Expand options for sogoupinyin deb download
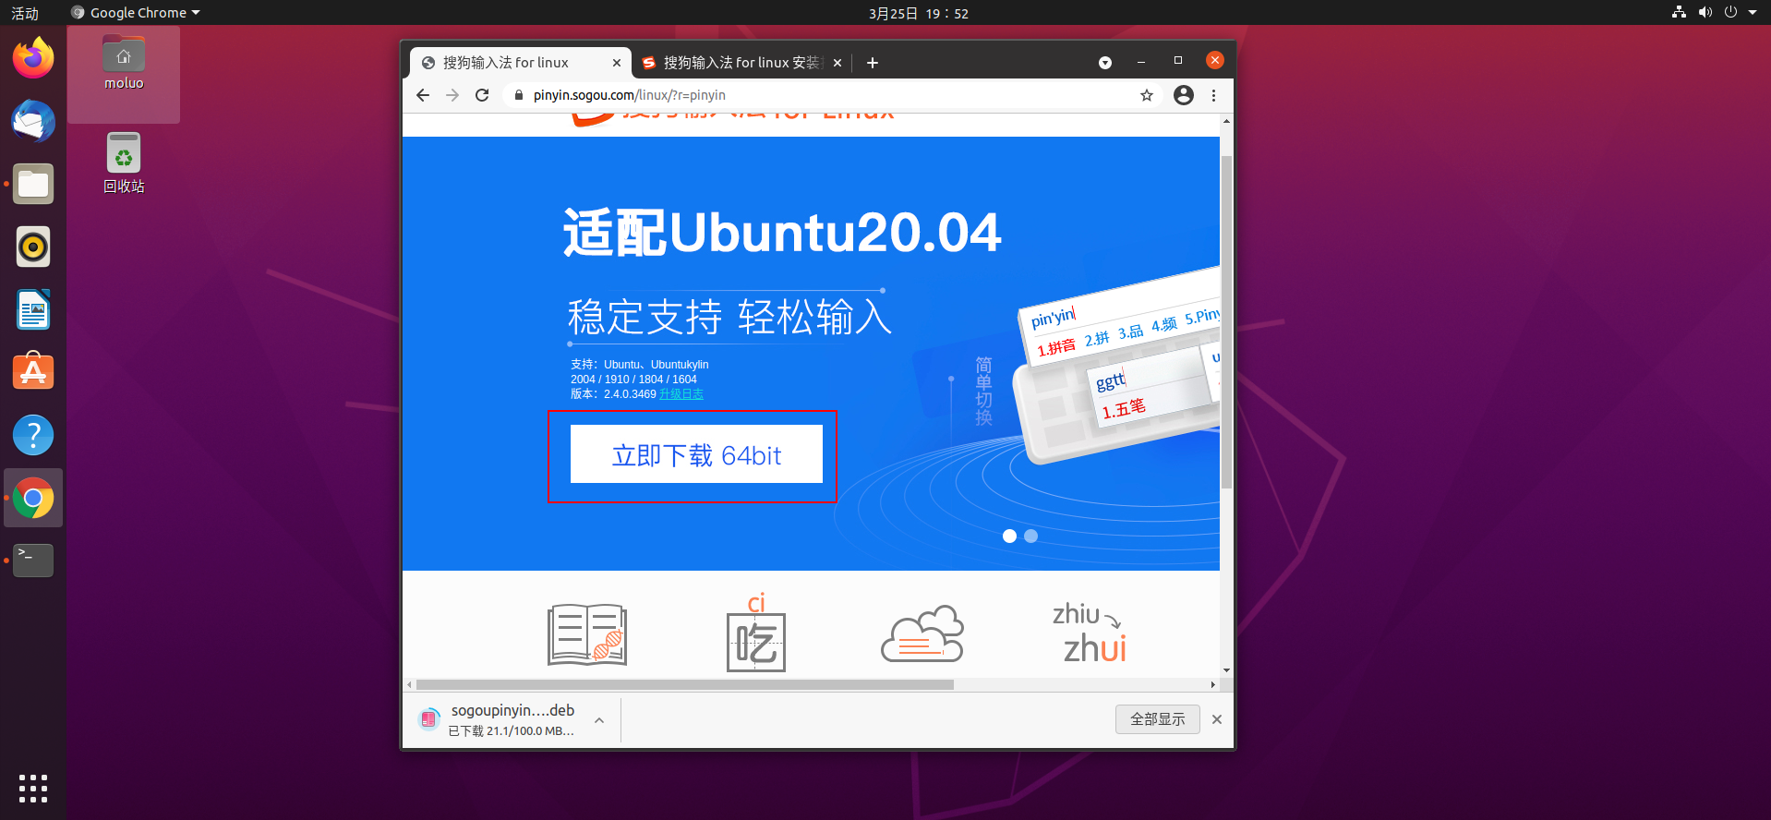The width and height of the screenshot is (1771, 820). (599, 720)
